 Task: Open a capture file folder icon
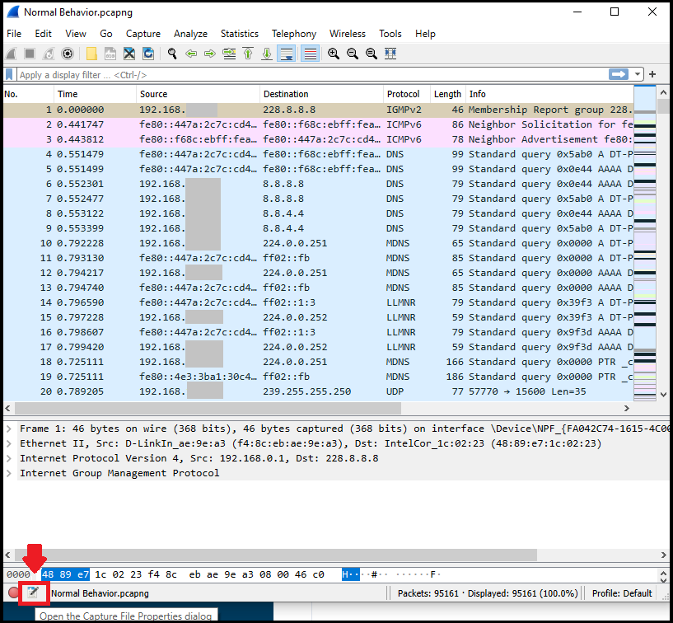click(x=91, y=54)
